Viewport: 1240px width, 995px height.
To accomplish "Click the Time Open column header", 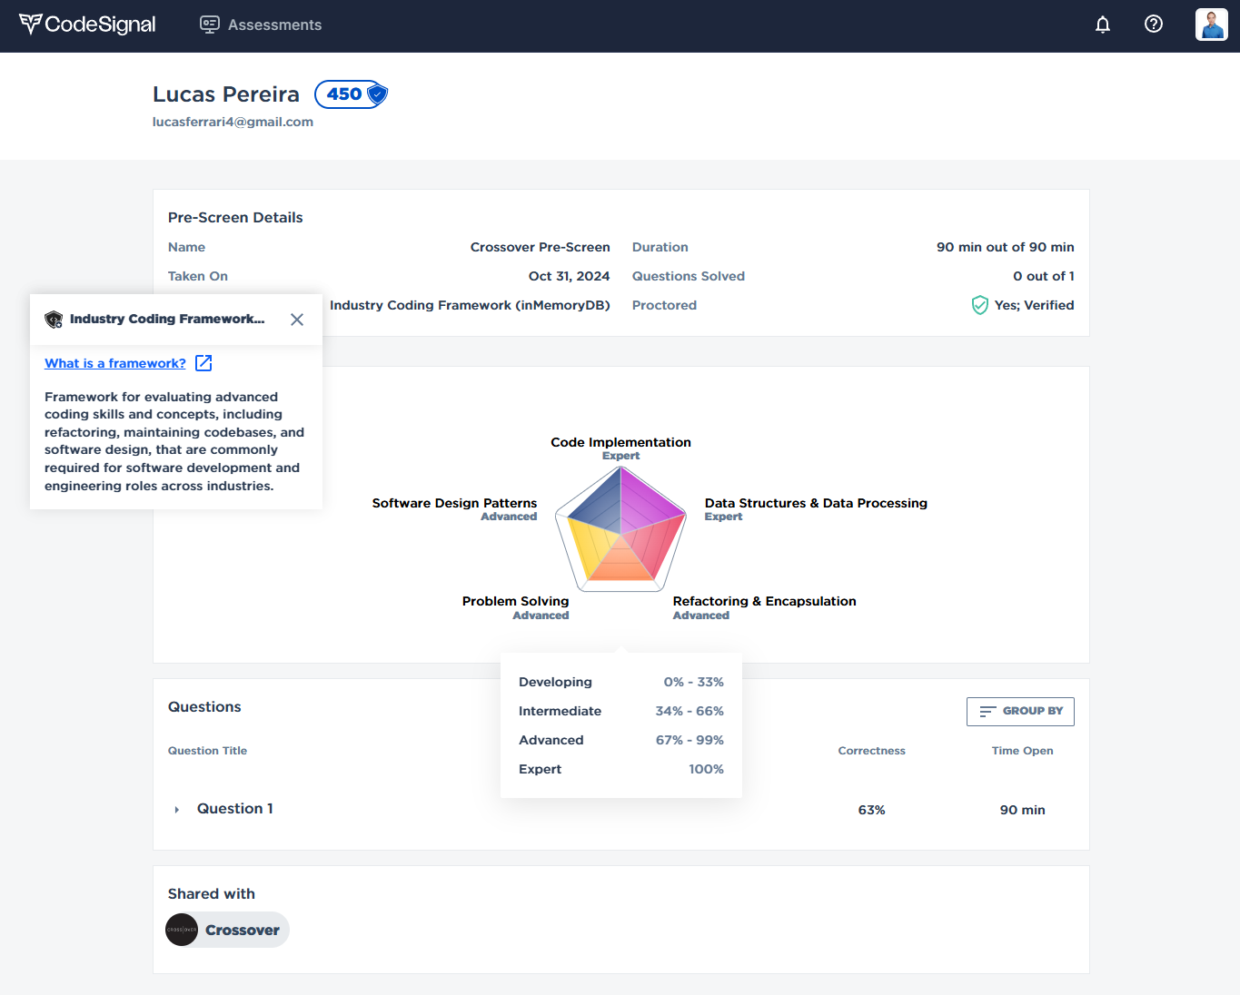I will click(1022, 751).
